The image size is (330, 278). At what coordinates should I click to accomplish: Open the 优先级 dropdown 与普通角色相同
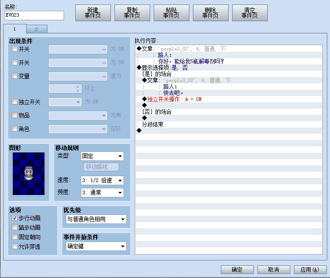pos(96,219)
